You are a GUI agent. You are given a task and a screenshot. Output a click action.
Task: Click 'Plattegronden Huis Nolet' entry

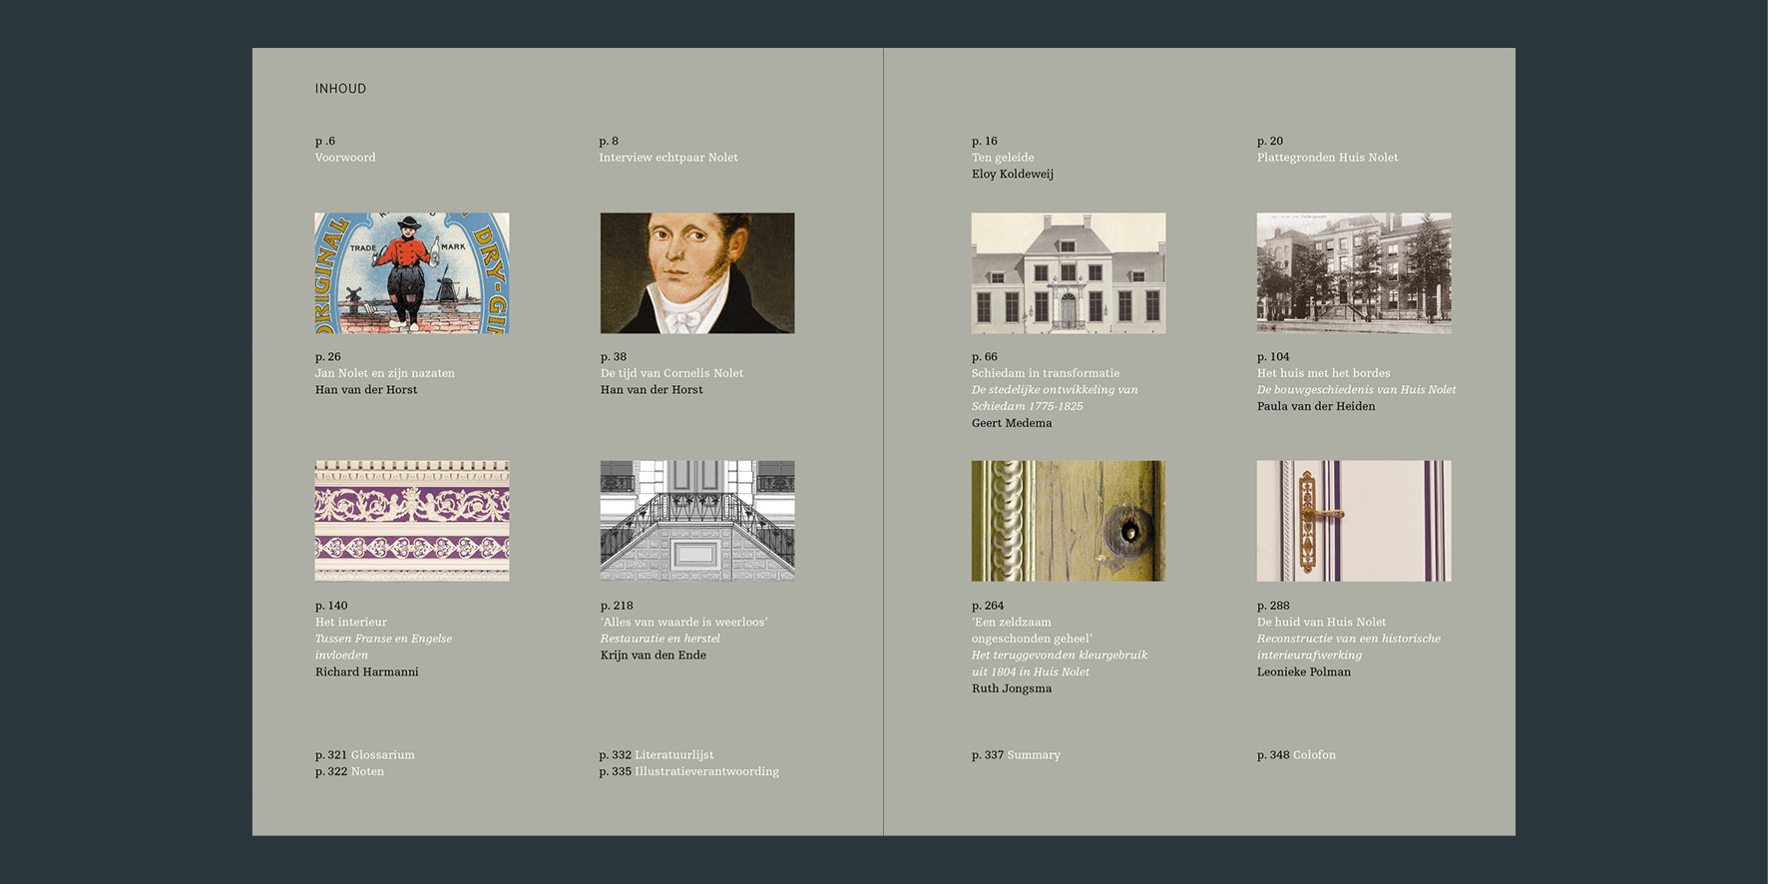[1327, 158]
